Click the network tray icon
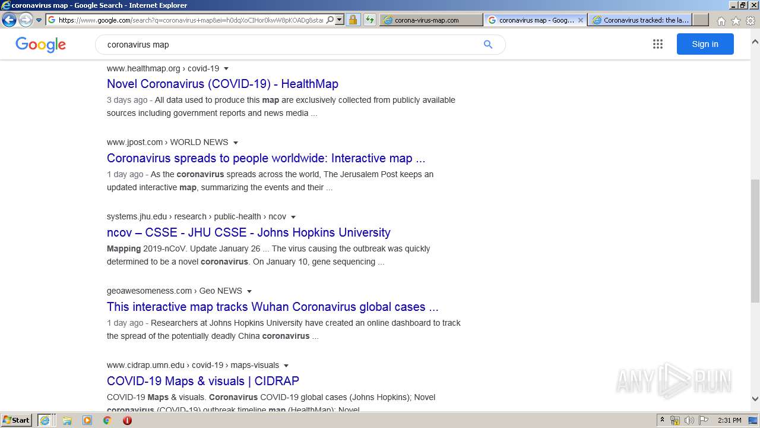Image resolution: width=760 pixels, height=428 pixels. [675, 420]
